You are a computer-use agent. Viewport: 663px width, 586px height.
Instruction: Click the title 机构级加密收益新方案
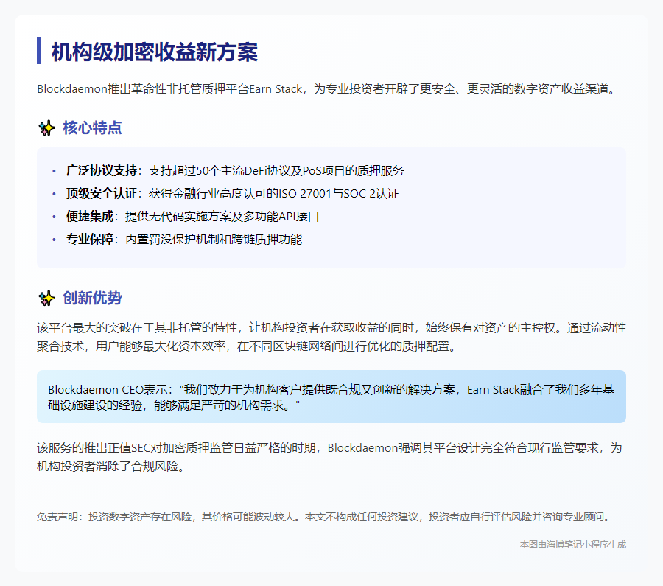[x=155, y=52]
